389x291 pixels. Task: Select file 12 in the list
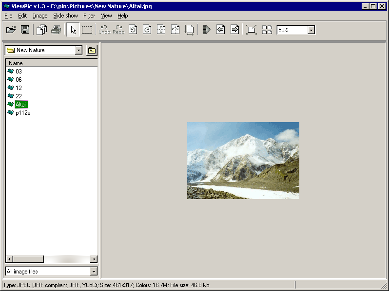pos(19,88)
